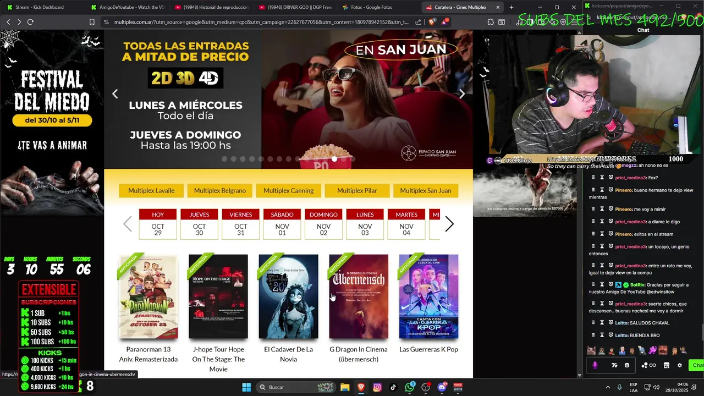Select Multiplex Belgrano cinema
This screenshot has width=704, height=396.
point(219,190)
